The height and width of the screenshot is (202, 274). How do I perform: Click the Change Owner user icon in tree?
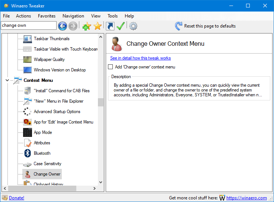pos(28,174)
